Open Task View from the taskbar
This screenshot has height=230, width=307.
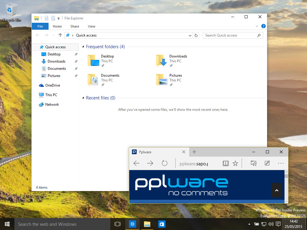(118, 224)
